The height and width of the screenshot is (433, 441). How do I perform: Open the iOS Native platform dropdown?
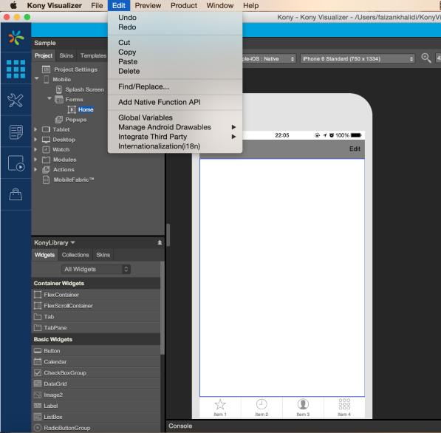[x=269, y=58]
